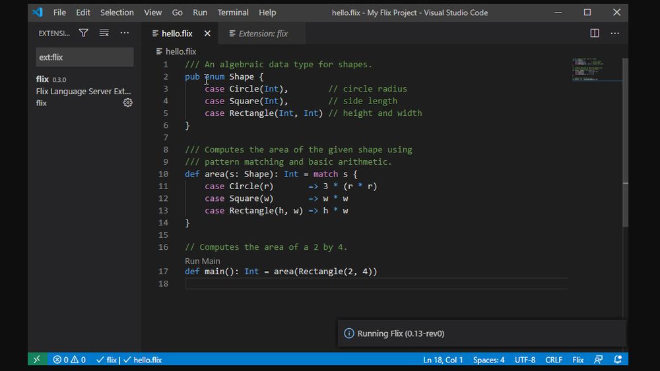
Task: Open the filter extensions icon
Action: (x=84, y=33)
